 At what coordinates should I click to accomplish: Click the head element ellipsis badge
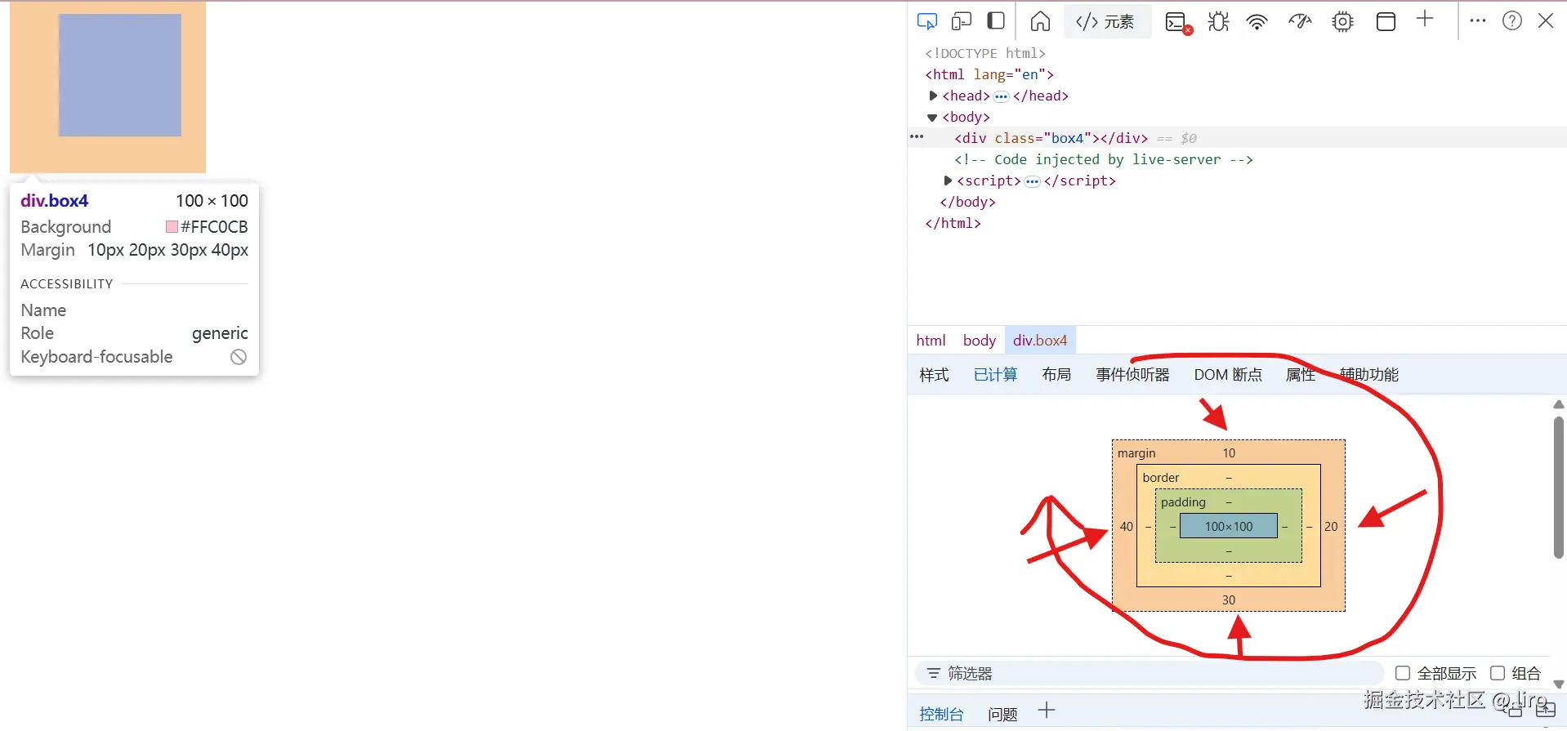point(1001,96)
